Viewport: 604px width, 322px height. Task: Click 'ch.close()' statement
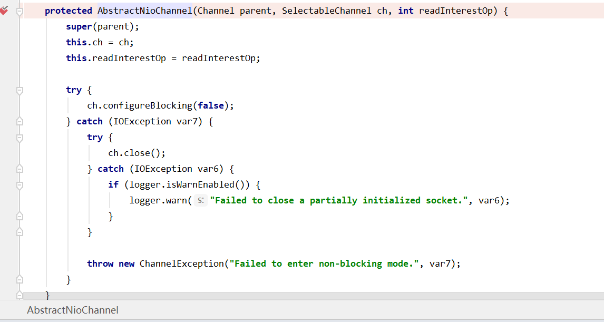click(137, 153)
